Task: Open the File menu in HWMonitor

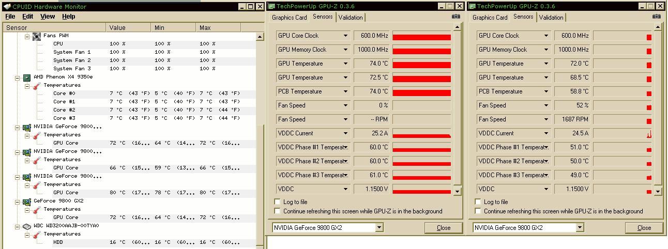Action: click(10, 17)
